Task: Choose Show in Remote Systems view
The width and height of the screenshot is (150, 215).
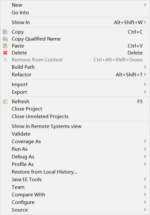Action: [x=47, y=126]
